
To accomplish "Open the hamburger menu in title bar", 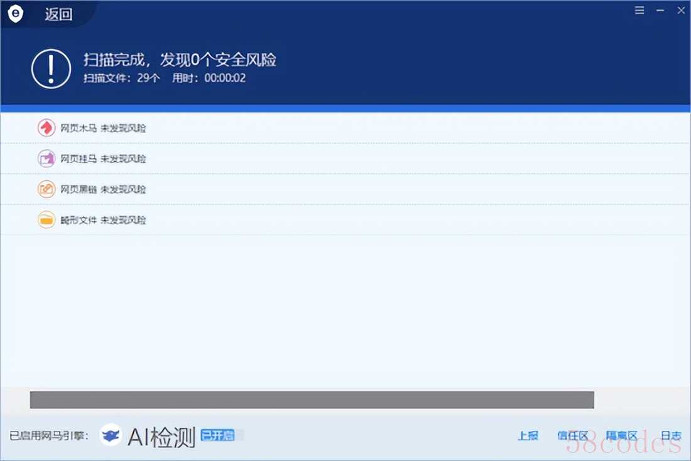I will pos(639,10).
